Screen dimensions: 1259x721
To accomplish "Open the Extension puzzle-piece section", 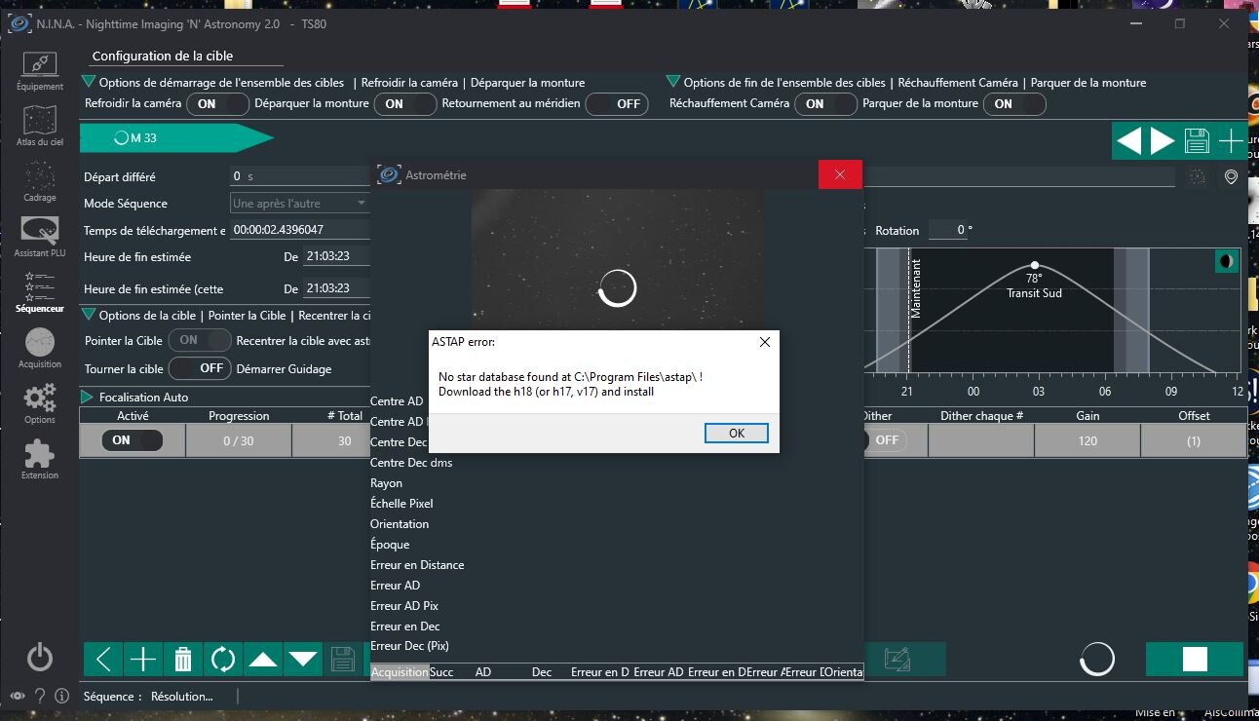I will tap(39, 459).
